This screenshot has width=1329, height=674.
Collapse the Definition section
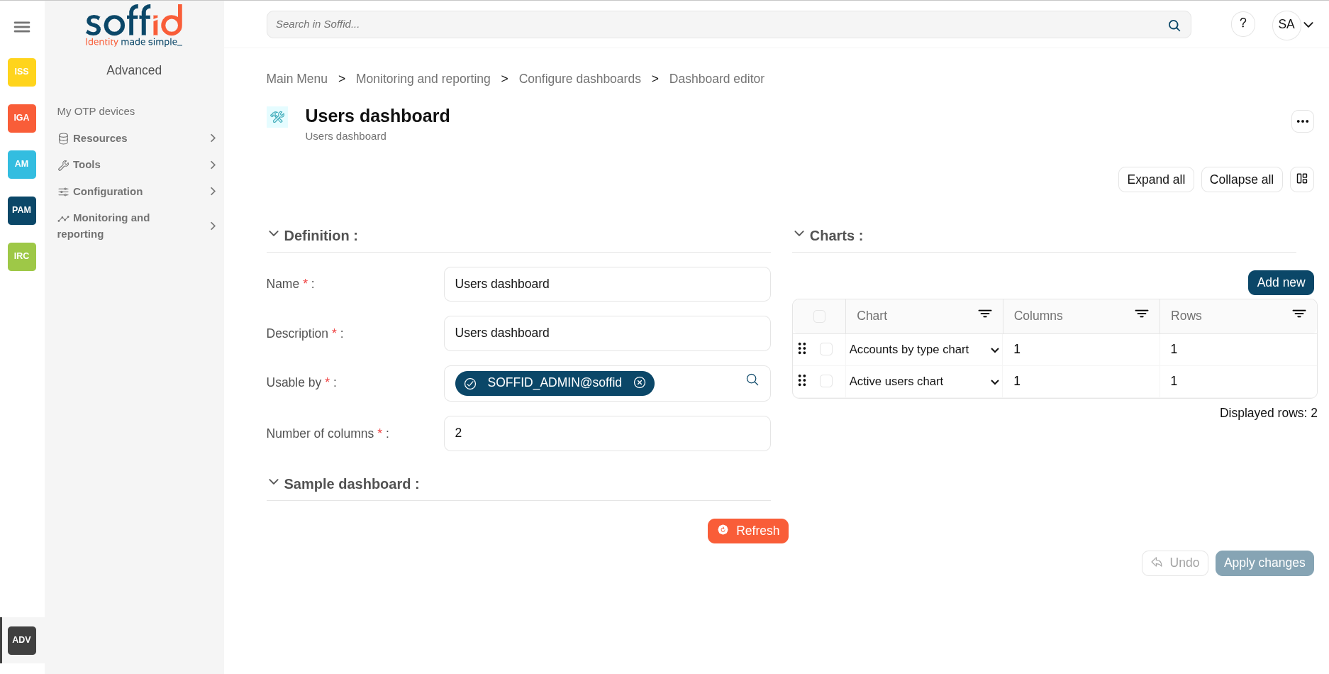point(274,234)
